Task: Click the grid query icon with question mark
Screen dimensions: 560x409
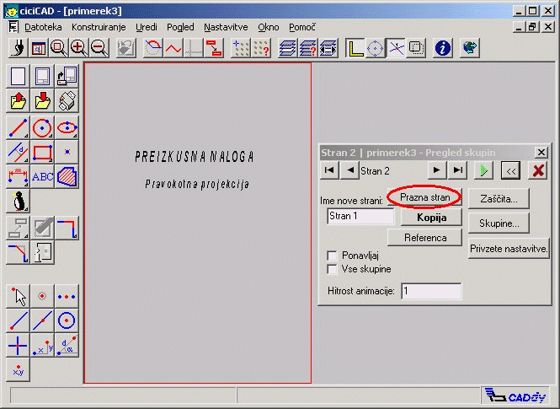Action: coord(261,48)
